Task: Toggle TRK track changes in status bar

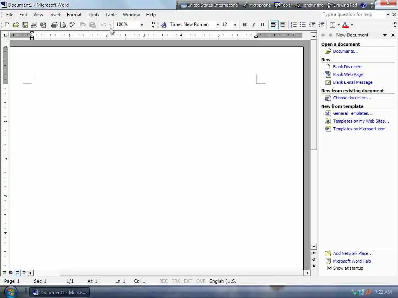Action: point(176,281)
